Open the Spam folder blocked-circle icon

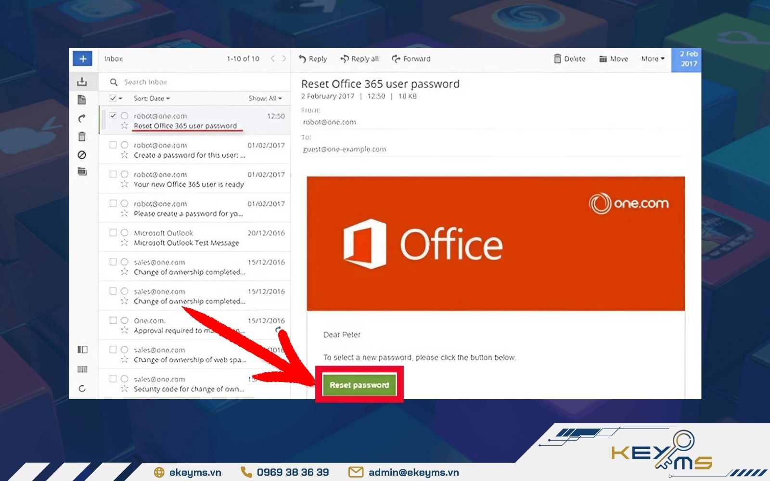[82, 155]
